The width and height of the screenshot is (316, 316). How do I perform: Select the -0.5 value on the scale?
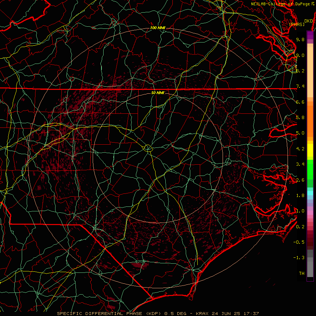[299, 242]
